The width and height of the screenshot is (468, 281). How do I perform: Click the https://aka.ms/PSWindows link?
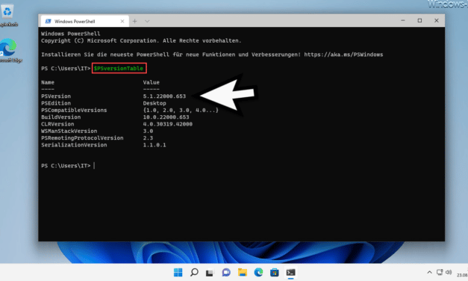[x=343, y=55]
